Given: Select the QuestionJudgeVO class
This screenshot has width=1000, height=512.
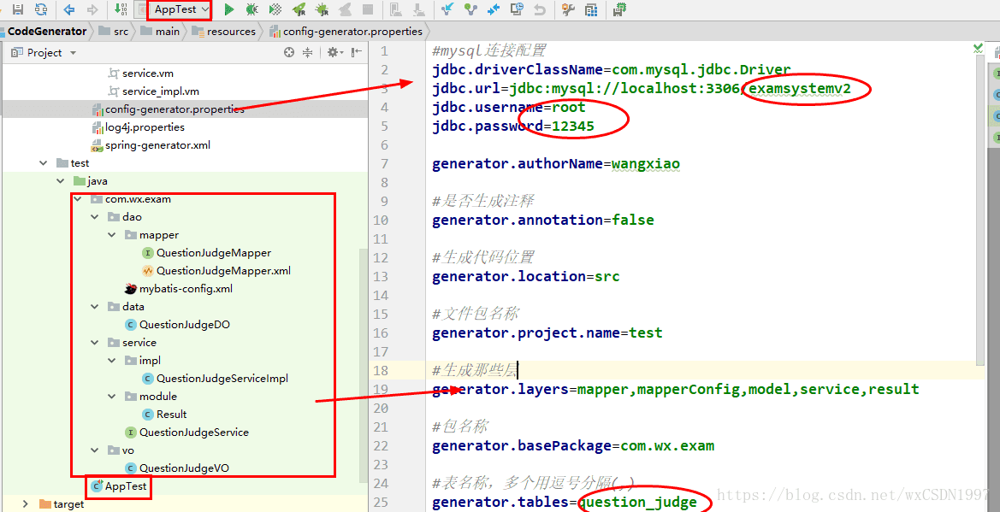Looking at the screenshot, I should (x=177, y=468).
